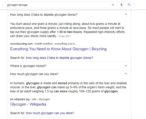Open the Glycogen - Wikipedia result

coord(28,104)
